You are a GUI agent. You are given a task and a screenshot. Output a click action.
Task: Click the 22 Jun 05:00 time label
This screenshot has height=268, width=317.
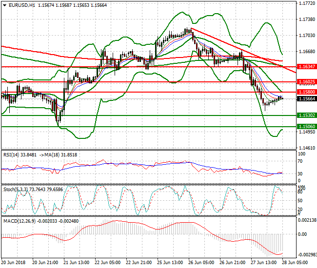point(108,263)
